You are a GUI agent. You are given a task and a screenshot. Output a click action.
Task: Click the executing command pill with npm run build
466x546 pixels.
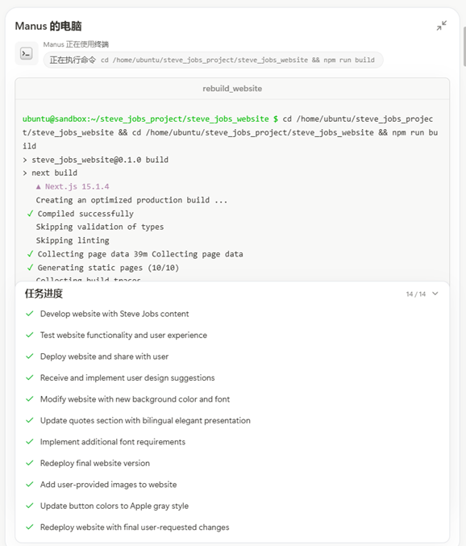tap(213, 60)
